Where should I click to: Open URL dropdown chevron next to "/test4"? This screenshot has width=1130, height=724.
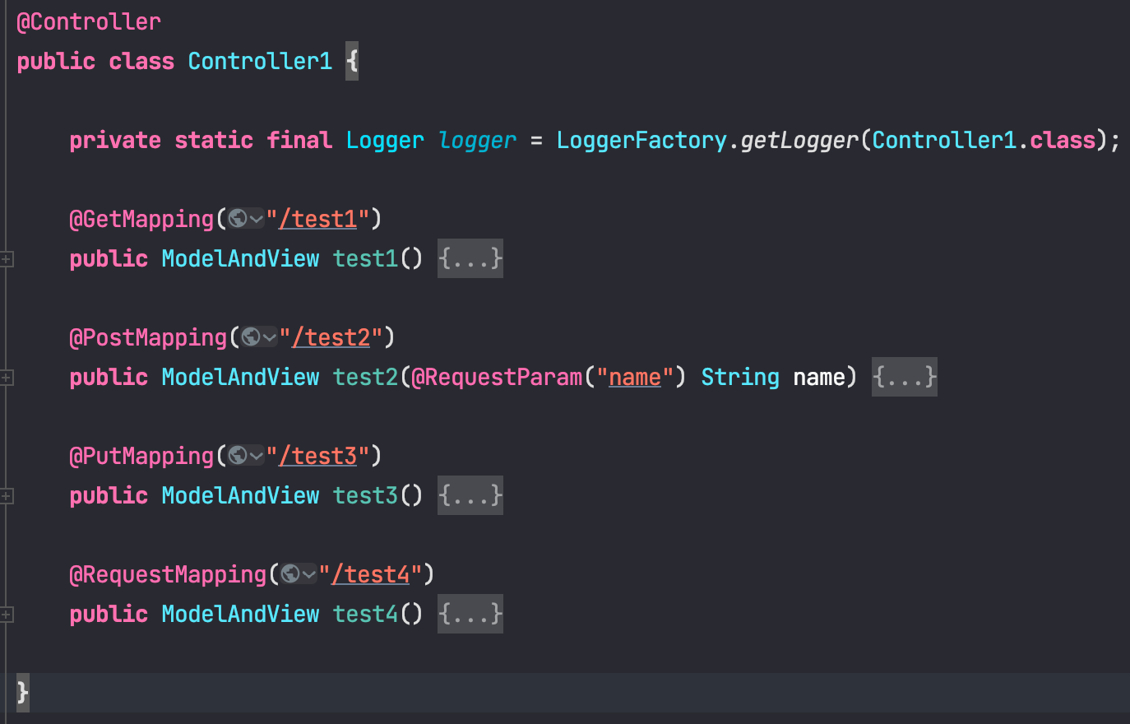(309, 575)
